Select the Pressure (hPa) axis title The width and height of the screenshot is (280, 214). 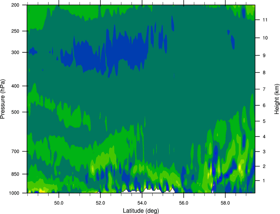pos(3,99)
